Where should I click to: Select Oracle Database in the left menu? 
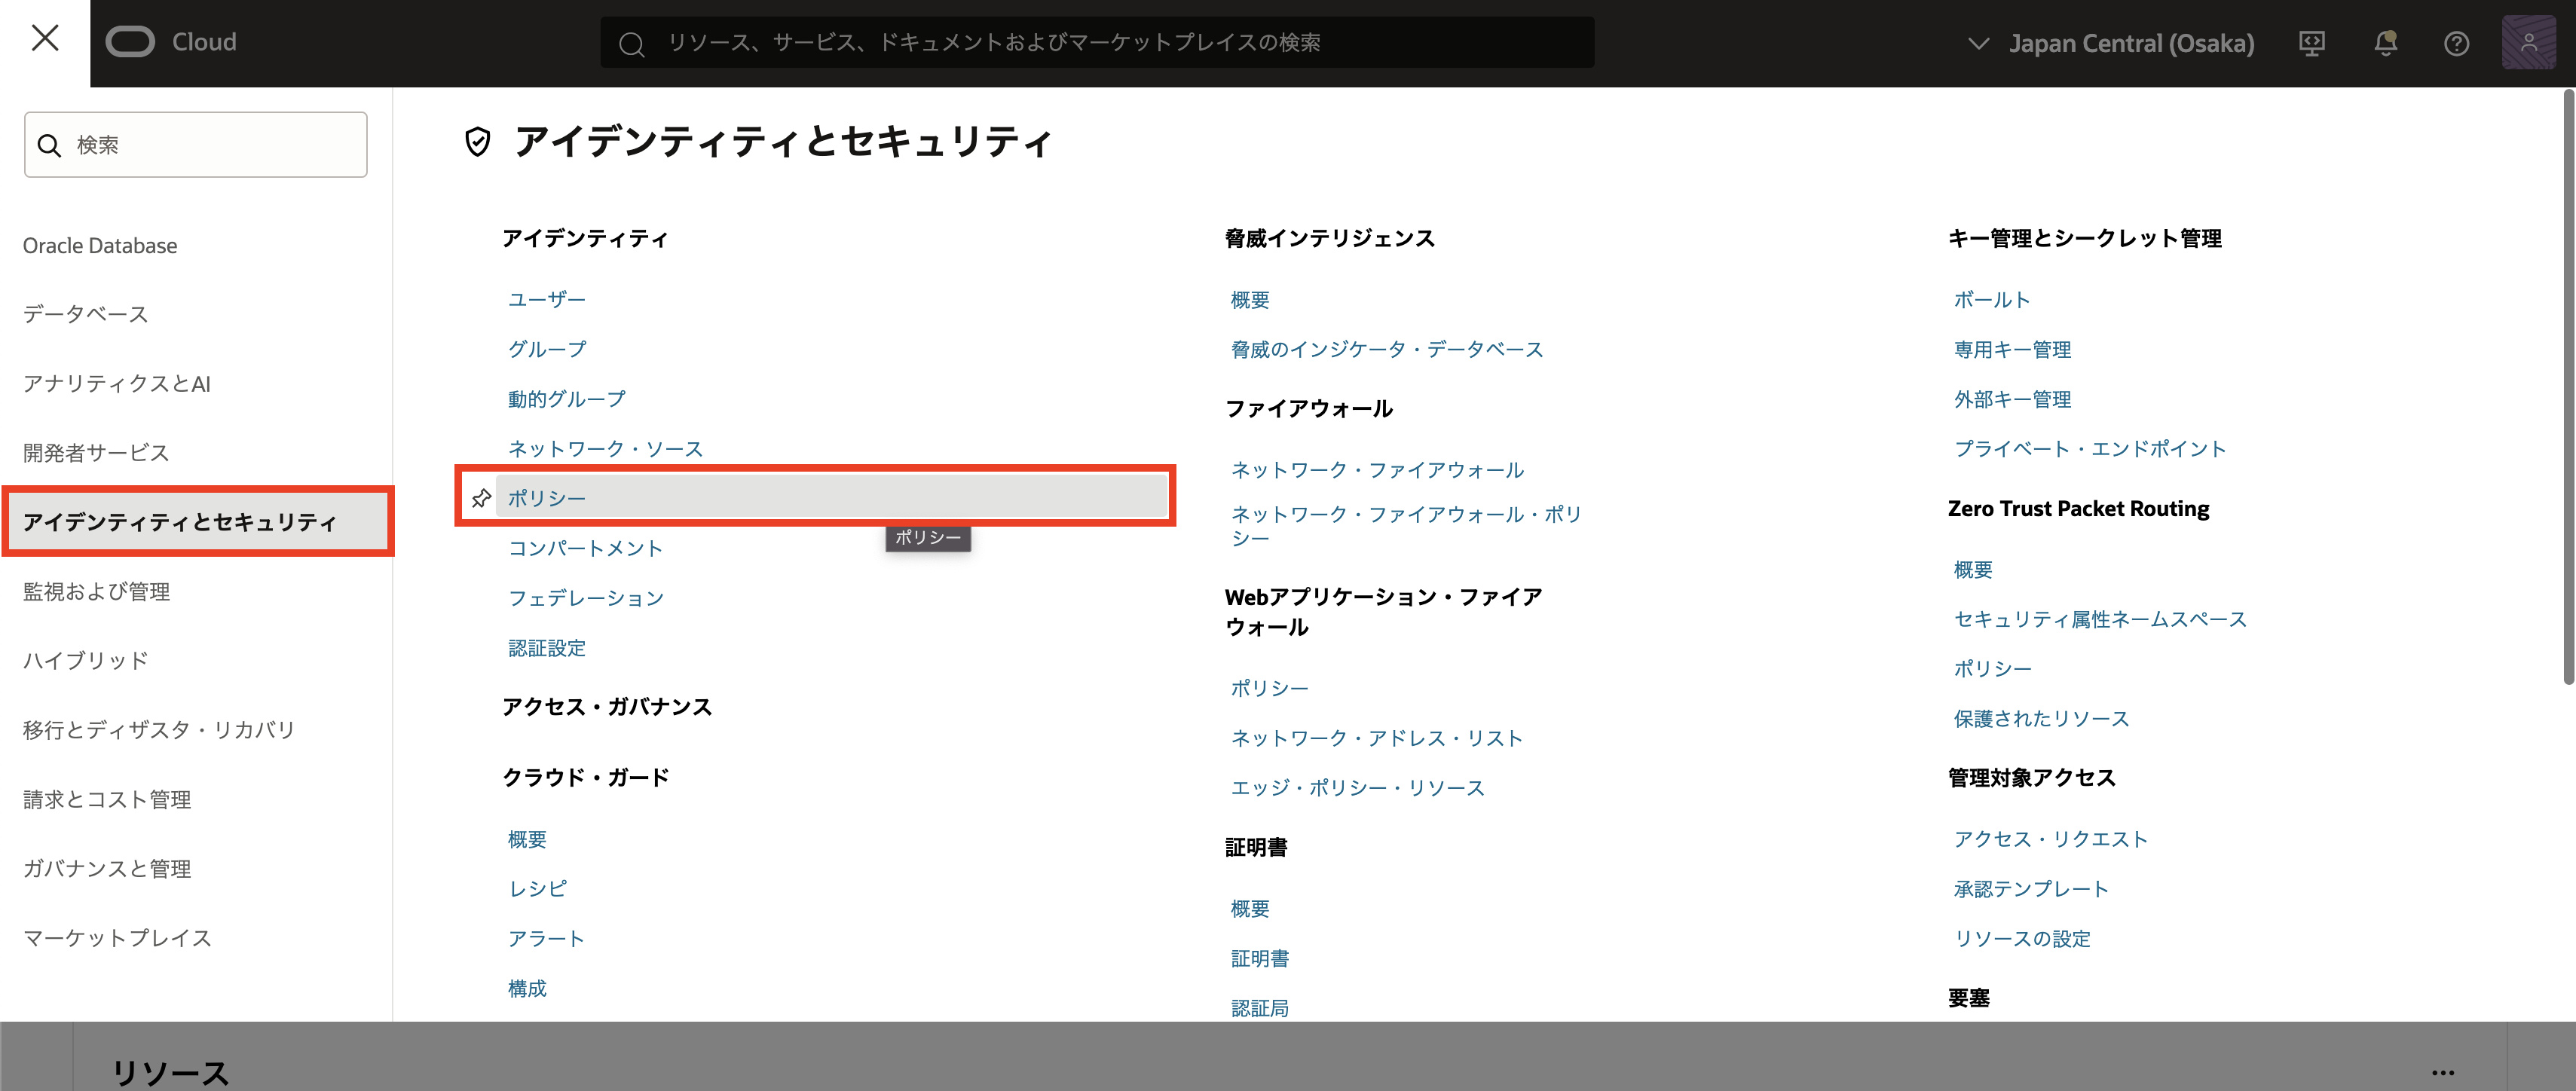pyautogui.click(x=100, y=245)
